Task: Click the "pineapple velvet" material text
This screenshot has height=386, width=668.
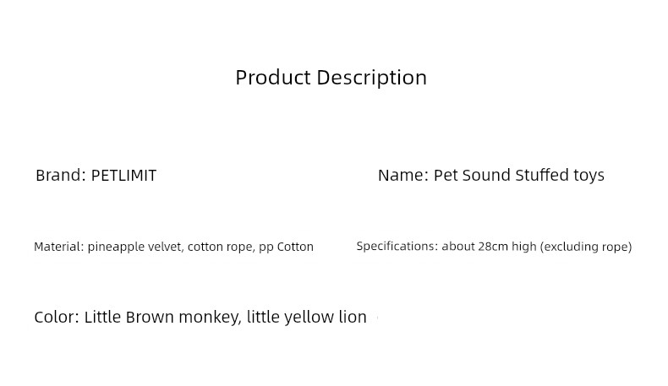Action: click(x=134, y=247)
